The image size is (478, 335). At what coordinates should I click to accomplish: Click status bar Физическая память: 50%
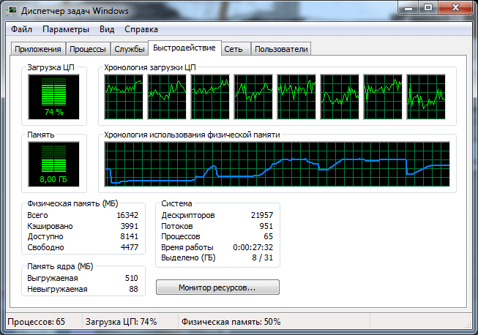(231, 322)
